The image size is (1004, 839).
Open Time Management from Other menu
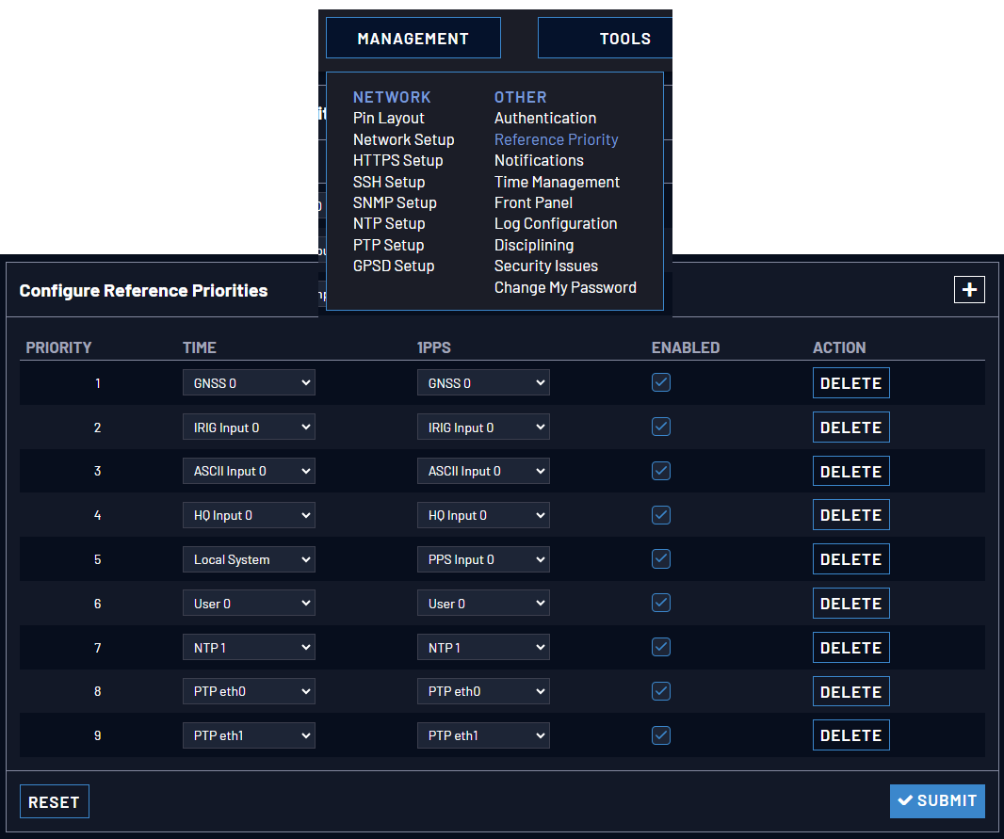tap(557, 182)
